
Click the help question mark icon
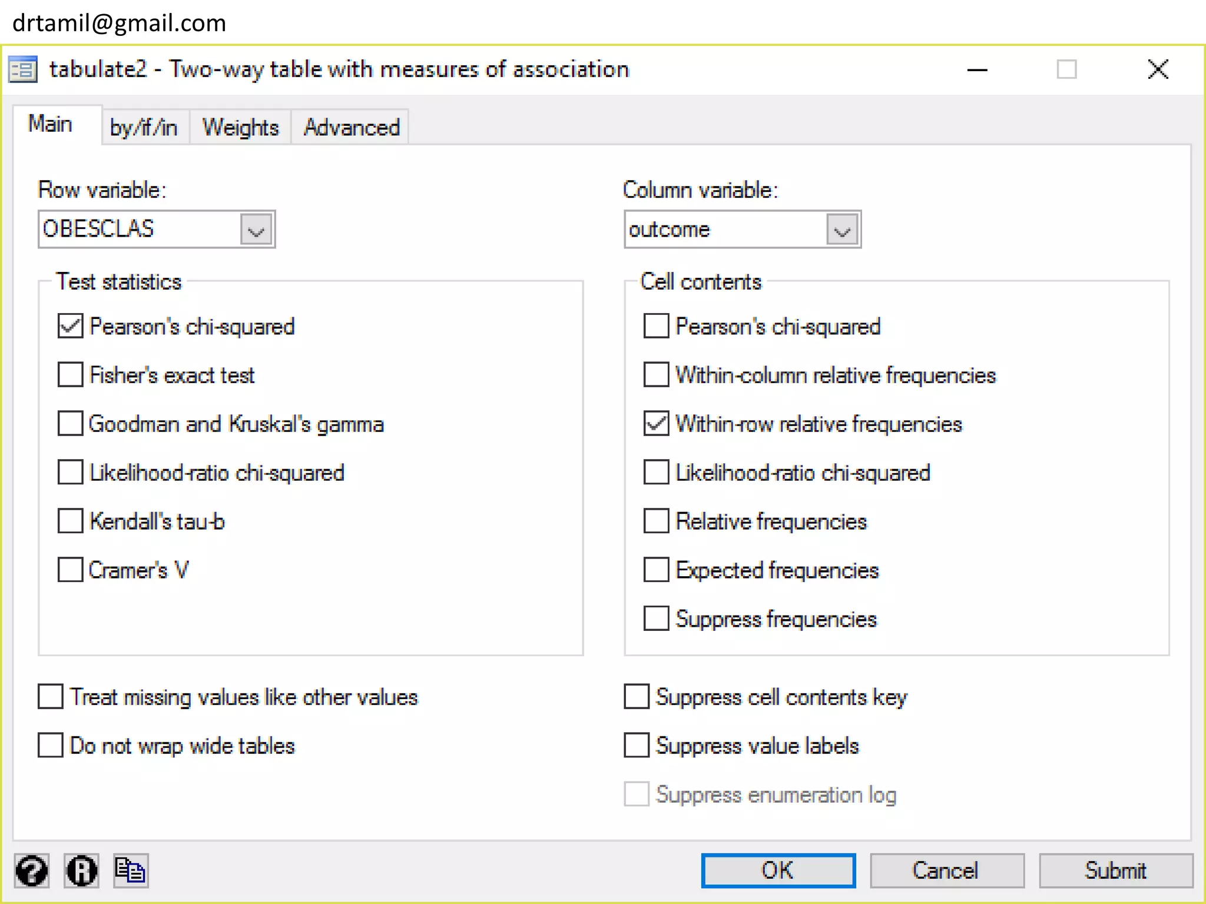tap(32, 871)
